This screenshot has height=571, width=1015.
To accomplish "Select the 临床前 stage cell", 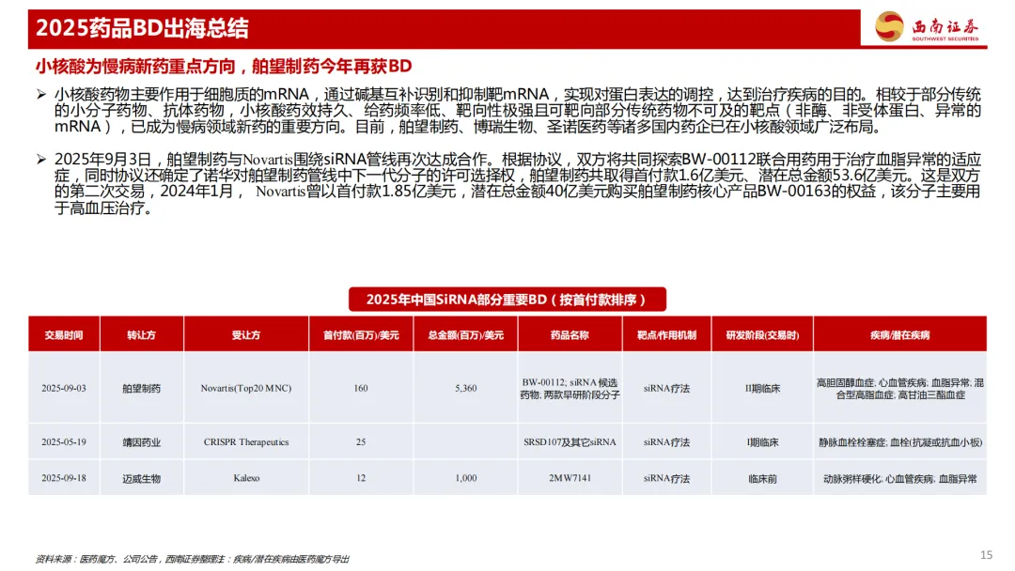I will [762, 478].
